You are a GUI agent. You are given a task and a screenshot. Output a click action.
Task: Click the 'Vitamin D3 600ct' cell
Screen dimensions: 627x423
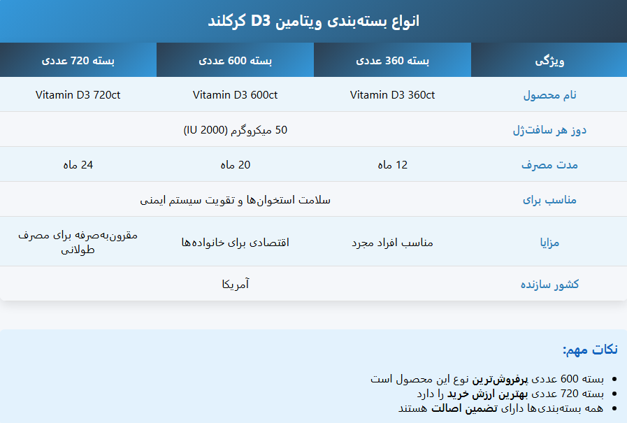[x=235, y=95]
